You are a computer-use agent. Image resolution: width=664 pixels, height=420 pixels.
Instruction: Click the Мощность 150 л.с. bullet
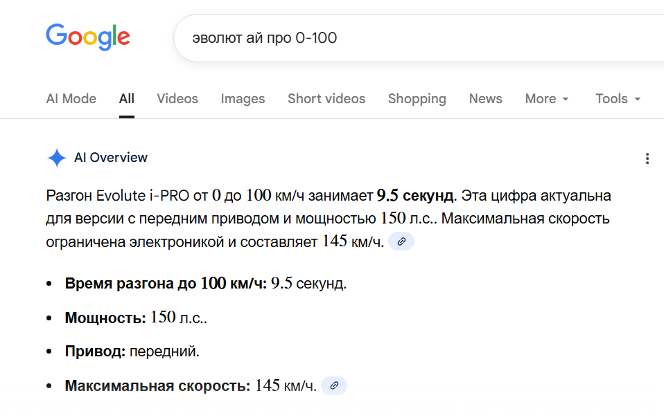coord(136,318)
